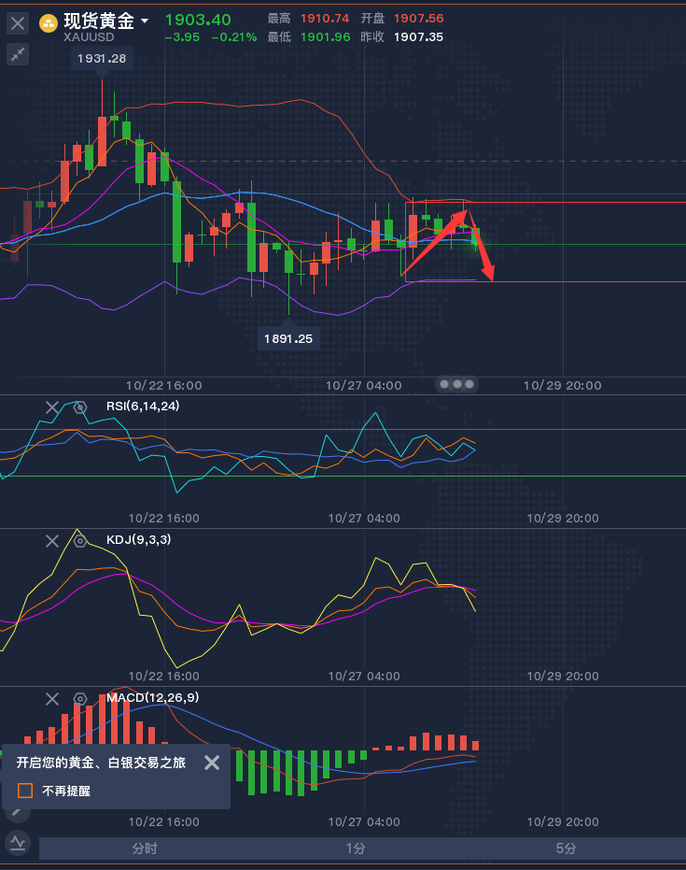Dismiss the 开启您的黄金、白银交易之旅 popup

click(212, 763)
